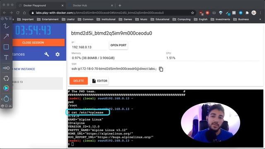Open the Educational bookmarks folder
Viewport: 265px width, 149px height.
(x=160, y=19)
